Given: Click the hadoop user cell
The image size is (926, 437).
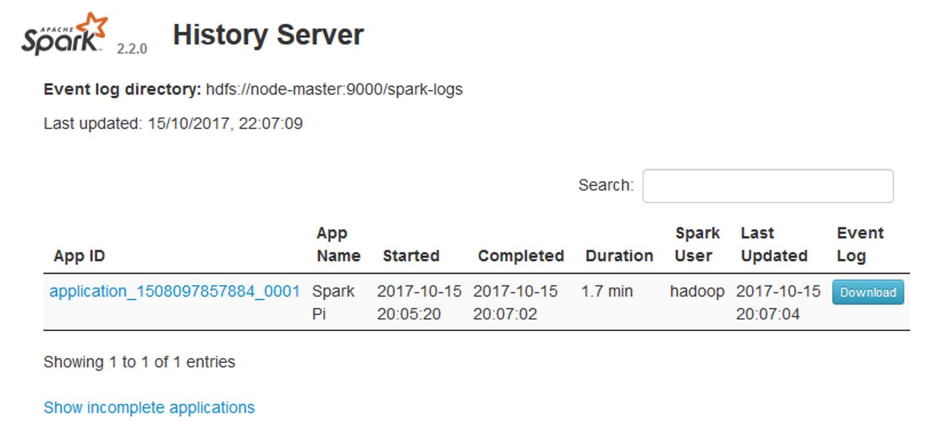Looking at the screenshot, I should point(697,291).
